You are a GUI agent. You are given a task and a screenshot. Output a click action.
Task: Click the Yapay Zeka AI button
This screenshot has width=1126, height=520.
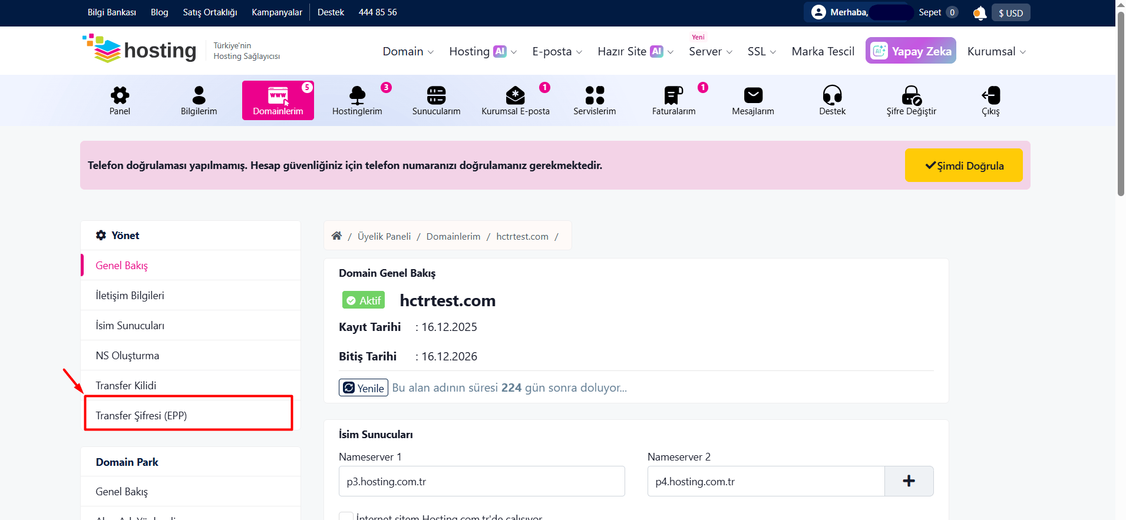[910, 51]
